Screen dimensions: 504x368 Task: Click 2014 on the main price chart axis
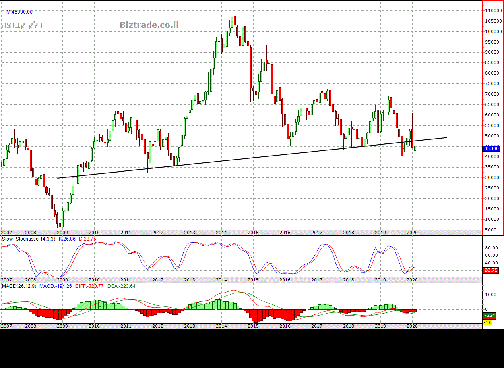pos(221,233)
